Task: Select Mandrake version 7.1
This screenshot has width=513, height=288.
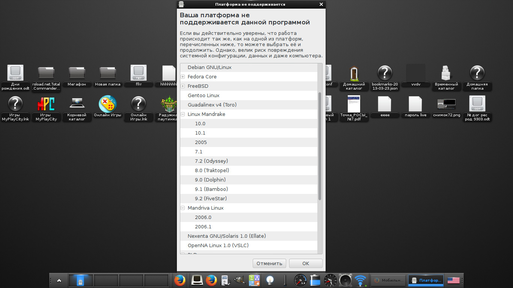Action: click(x=249, y=152)
